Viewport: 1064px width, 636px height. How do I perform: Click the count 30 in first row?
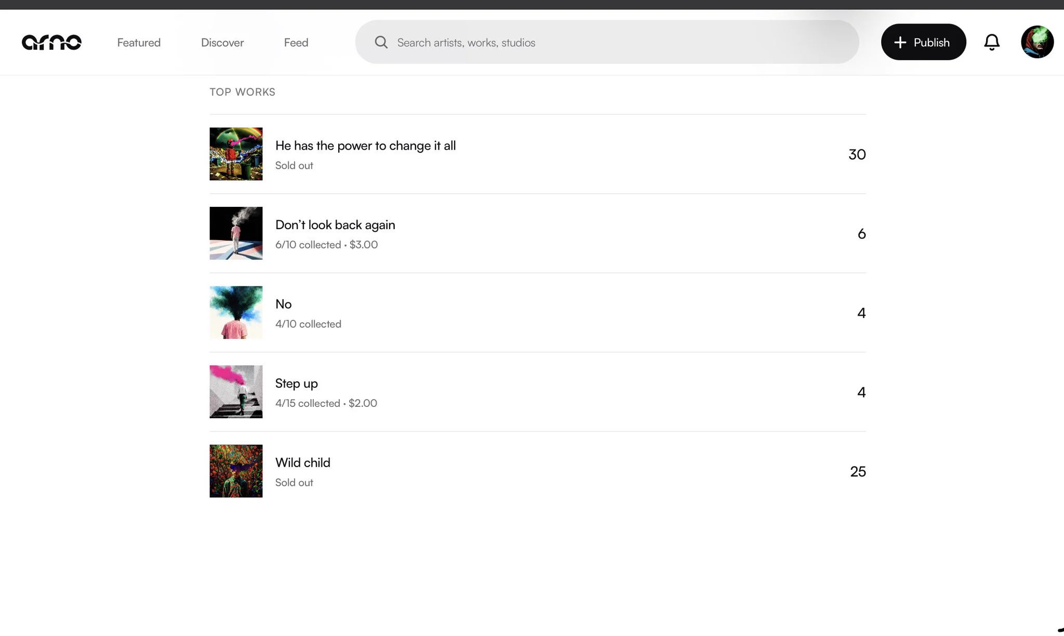(857, 154)
